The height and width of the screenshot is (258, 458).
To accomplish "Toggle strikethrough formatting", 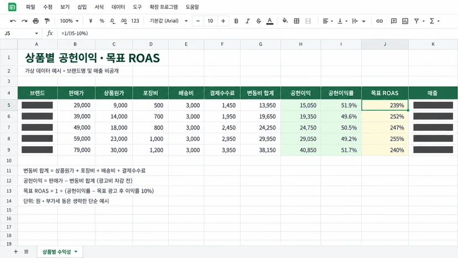I will [258, 21].
